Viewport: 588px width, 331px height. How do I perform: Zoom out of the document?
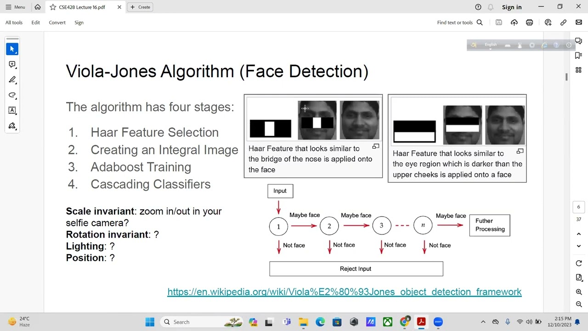coord(579,304)
